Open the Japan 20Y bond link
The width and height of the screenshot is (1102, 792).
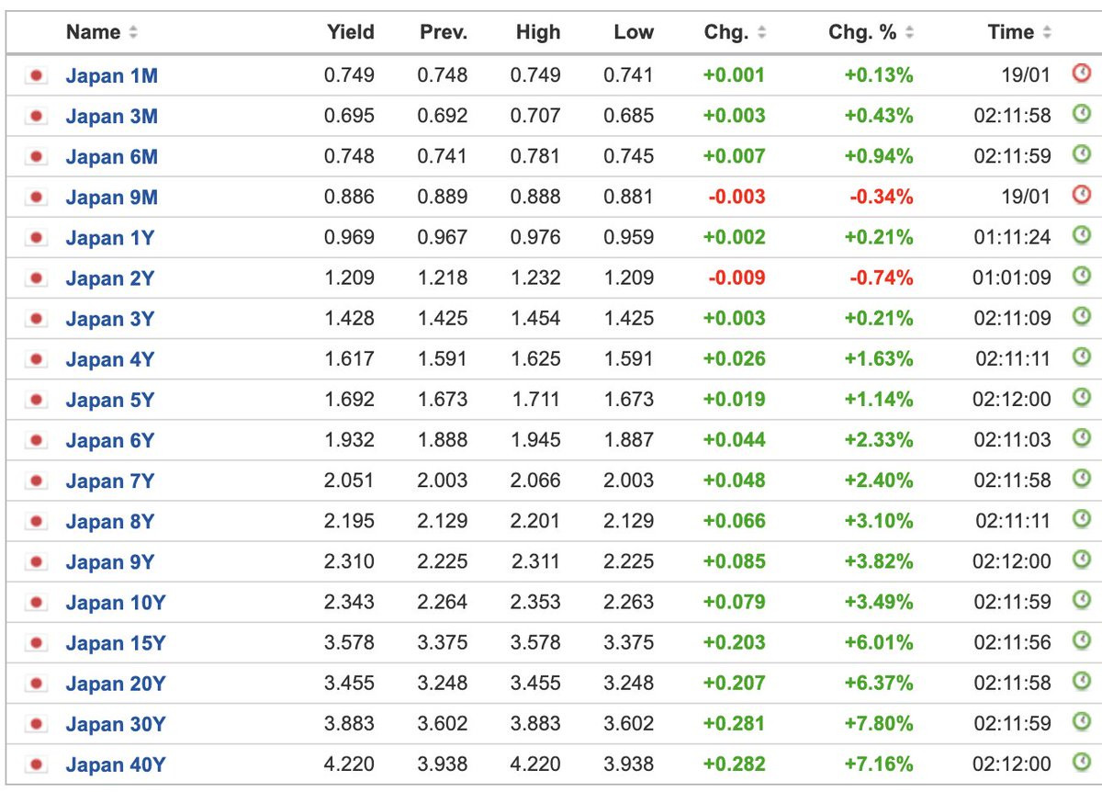coord(116,684)
